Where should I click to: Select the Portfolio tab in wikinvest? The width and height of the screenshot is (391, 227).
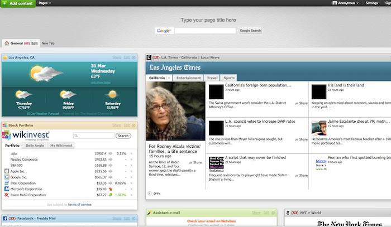(12, 146)
